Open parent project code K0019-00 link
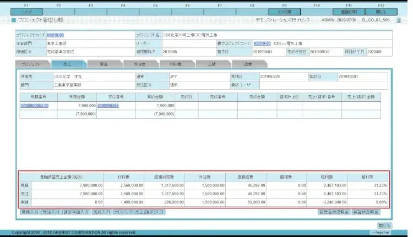This screenshot has width=413, height=237. coord(262,42)
